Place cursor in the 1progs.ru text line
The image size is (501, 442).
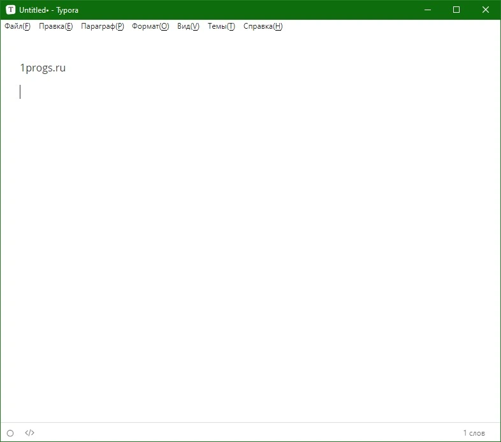(x=43, y=68)
